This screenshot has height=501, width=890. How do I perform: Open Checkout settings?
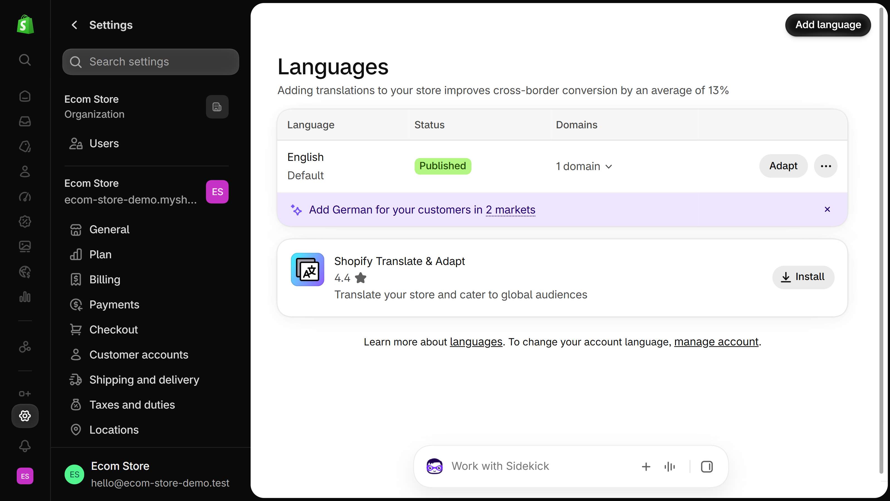click(x=146, y=329)
